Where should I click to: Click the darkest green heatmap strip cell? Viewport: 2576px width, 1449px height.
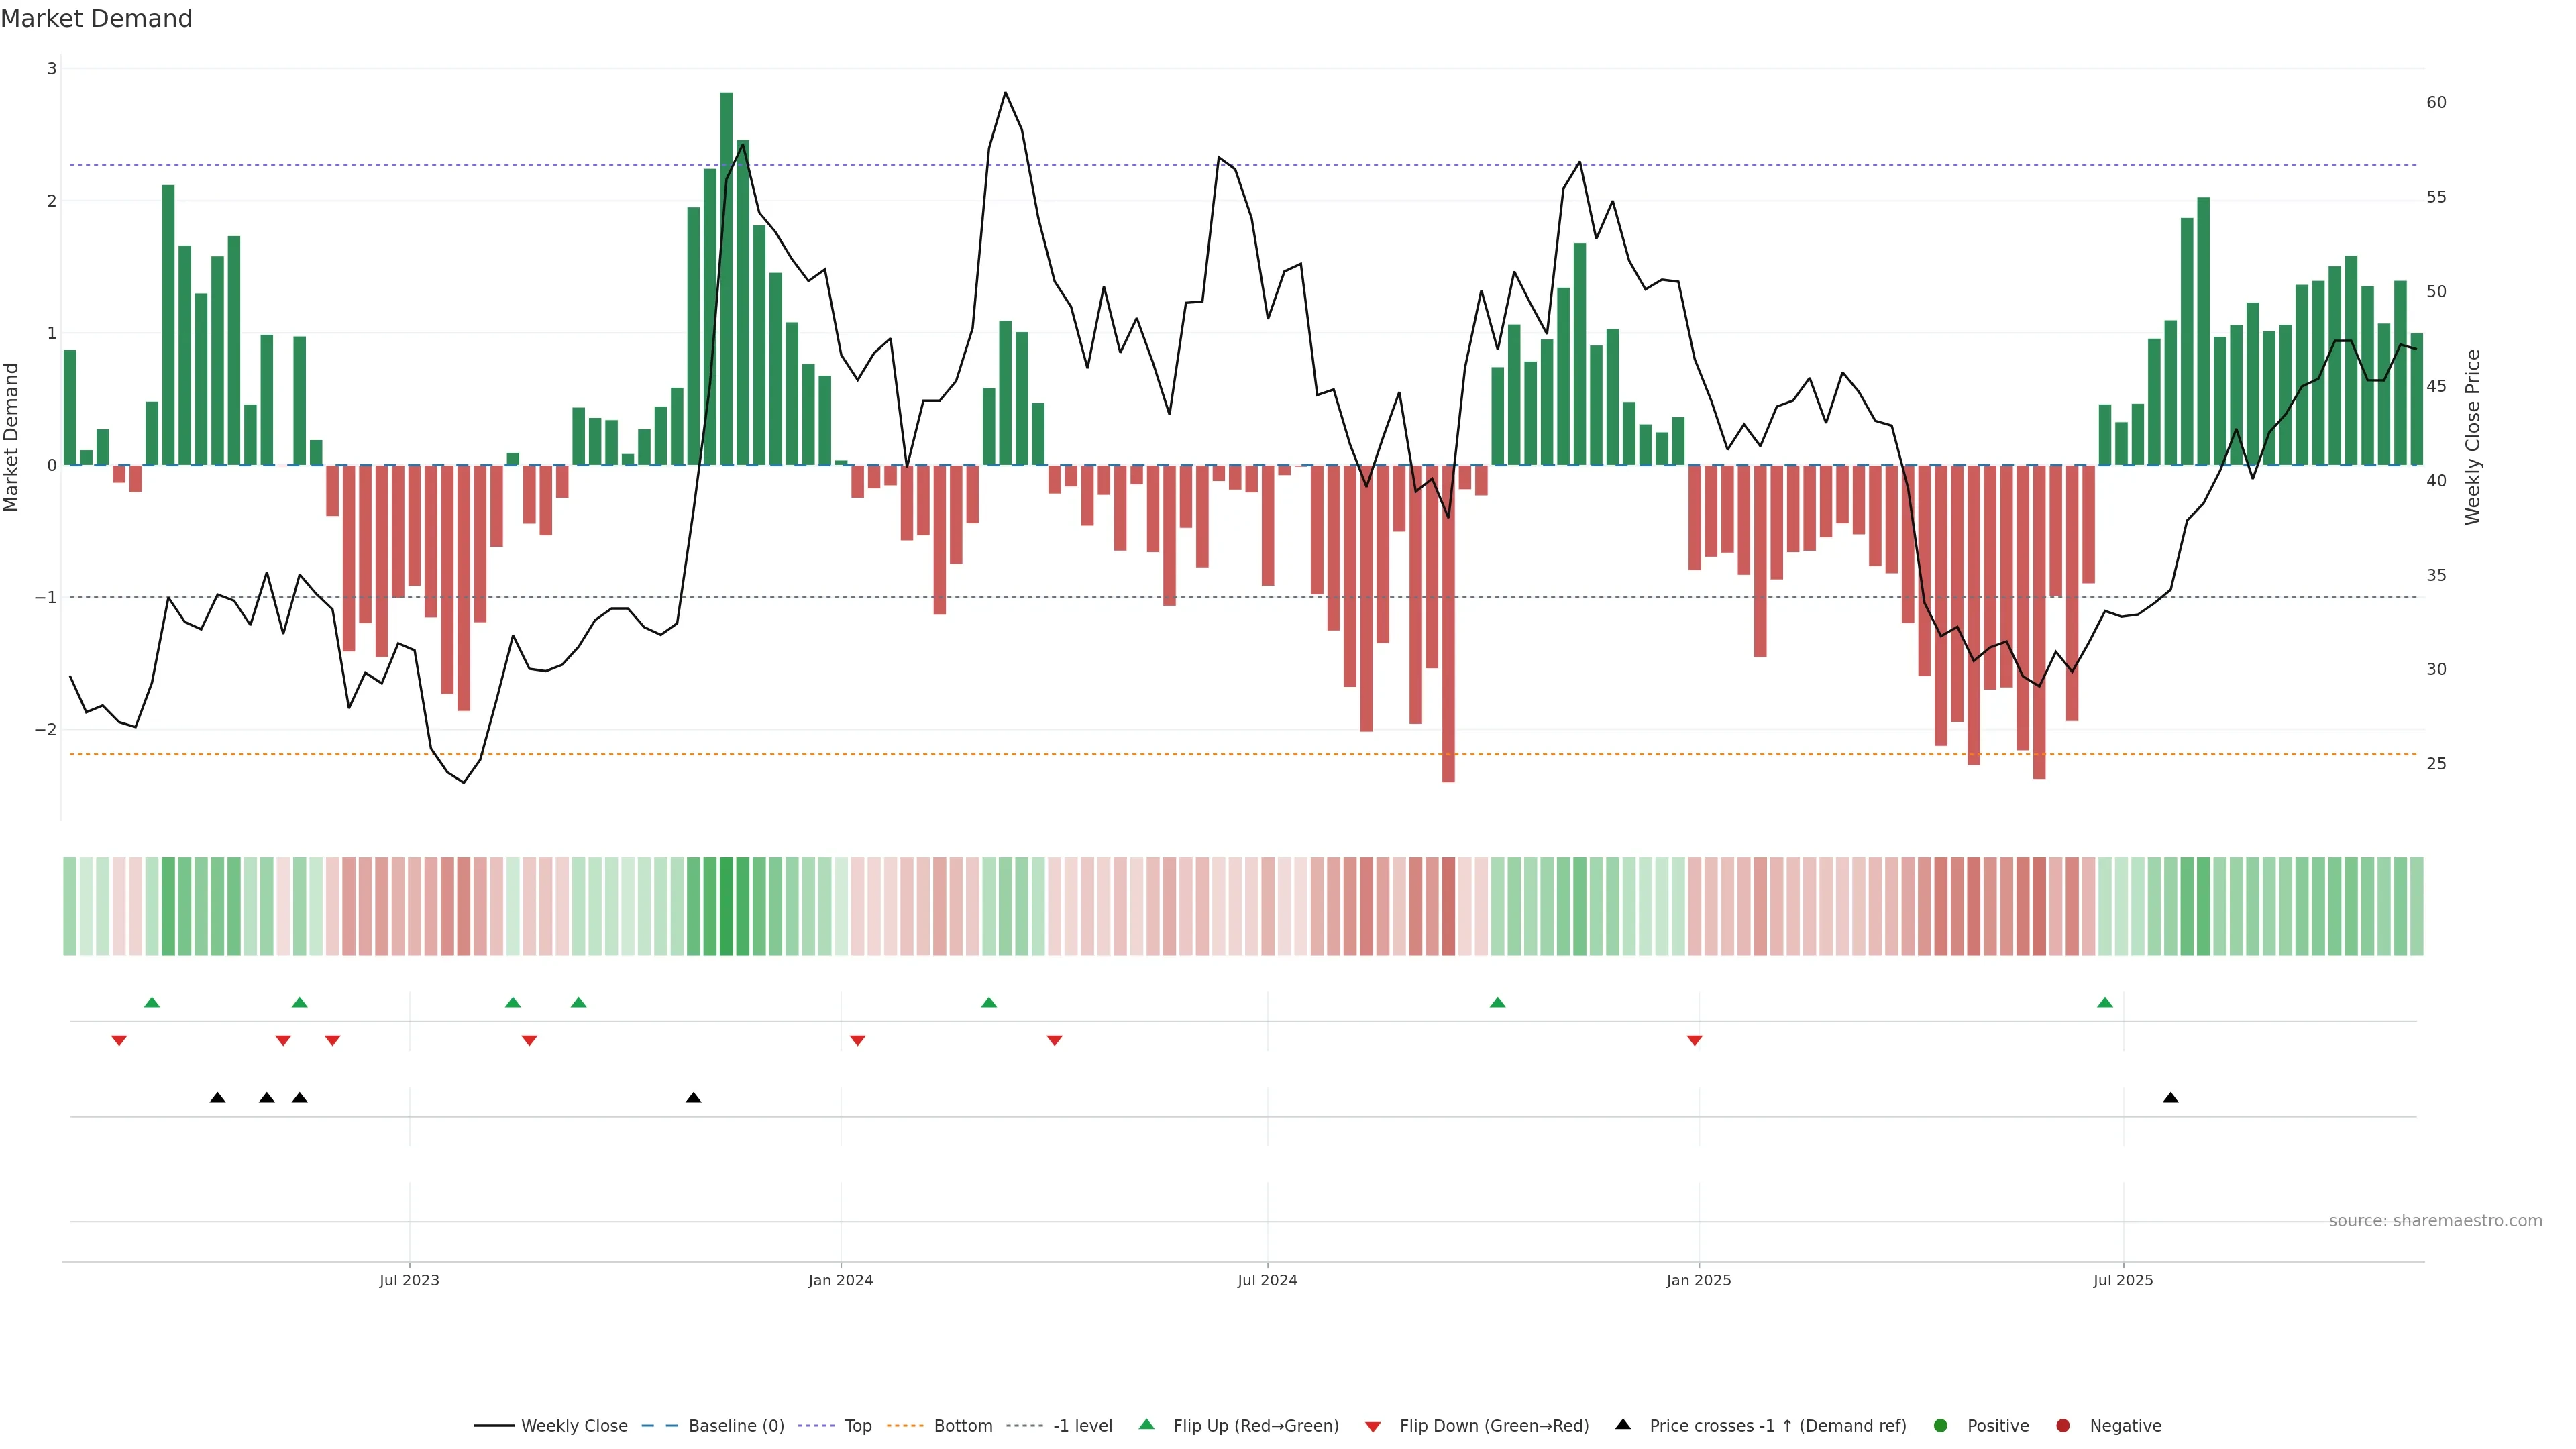[x=726, y=906]
